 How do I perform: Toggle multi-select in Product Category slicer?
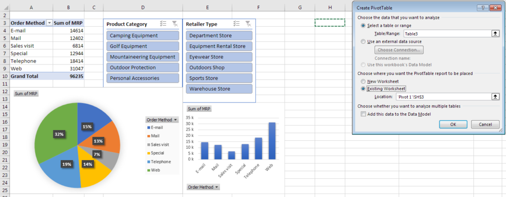pos(163,24)
